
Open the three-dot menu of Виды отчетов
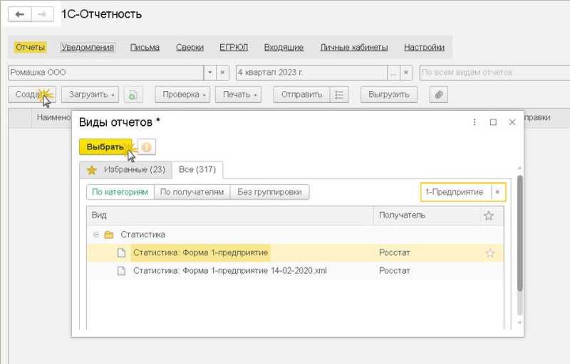pos(475,122)
